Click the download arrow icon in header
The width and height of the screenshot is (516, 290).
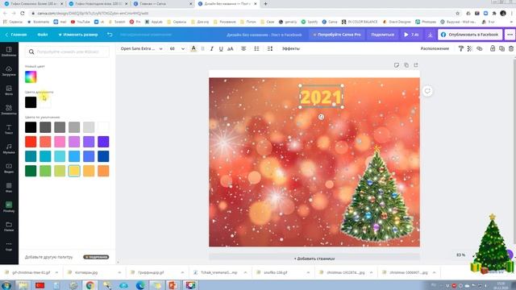[x=430, y=35]
